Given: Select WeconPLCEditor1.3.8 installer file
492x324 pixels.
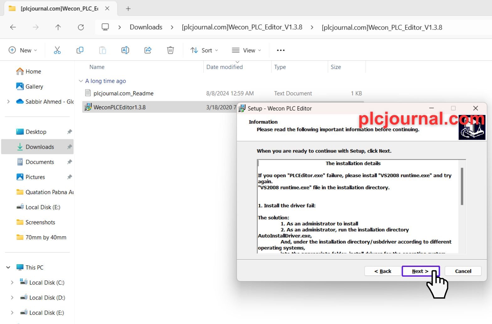Looking at the screenshot, I should [x=119, y=107].
